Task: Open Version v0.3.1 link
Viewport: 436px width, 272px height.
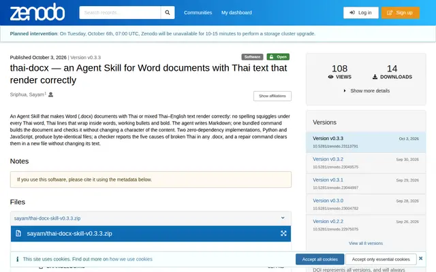Action: (x=328, y=180)
